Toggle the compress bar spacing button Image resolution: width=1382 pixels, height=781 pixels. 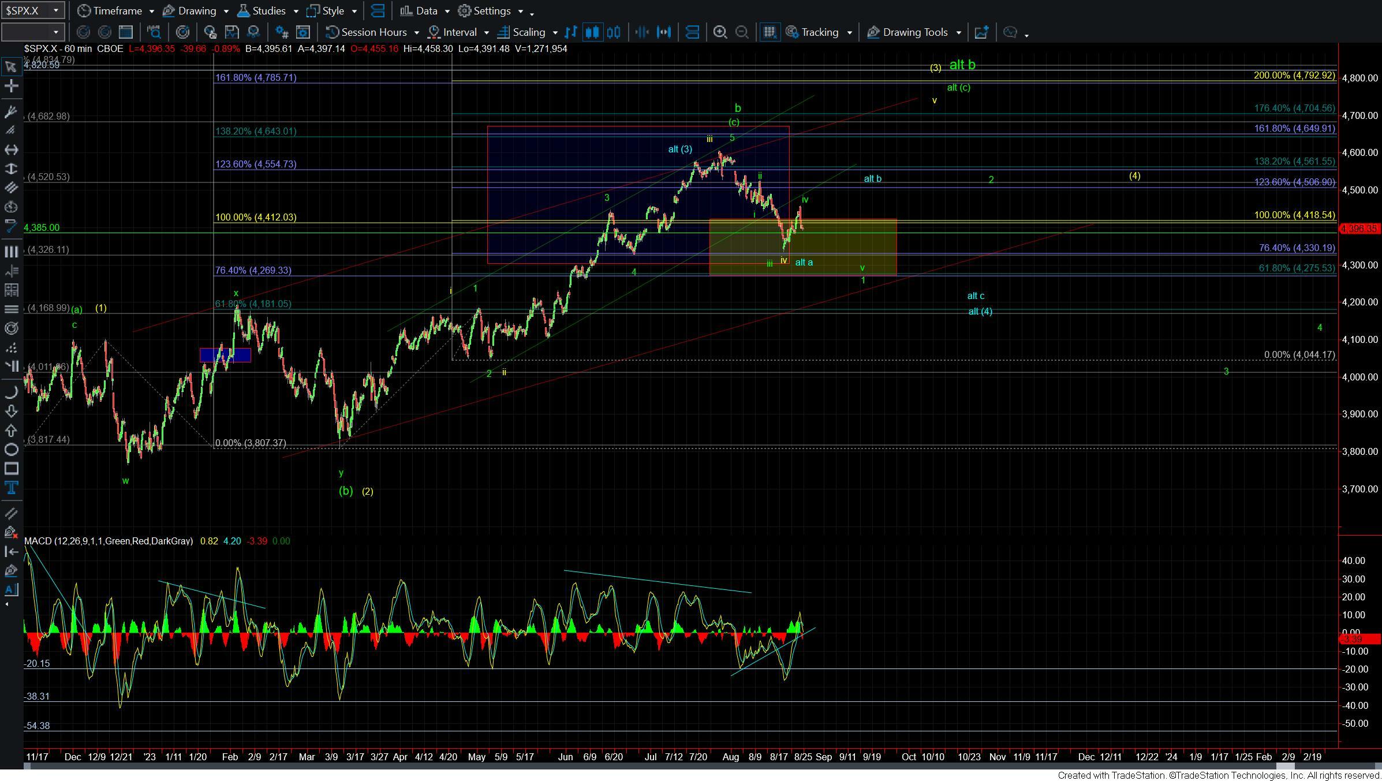pyautogui.click(x=642, y=32)
